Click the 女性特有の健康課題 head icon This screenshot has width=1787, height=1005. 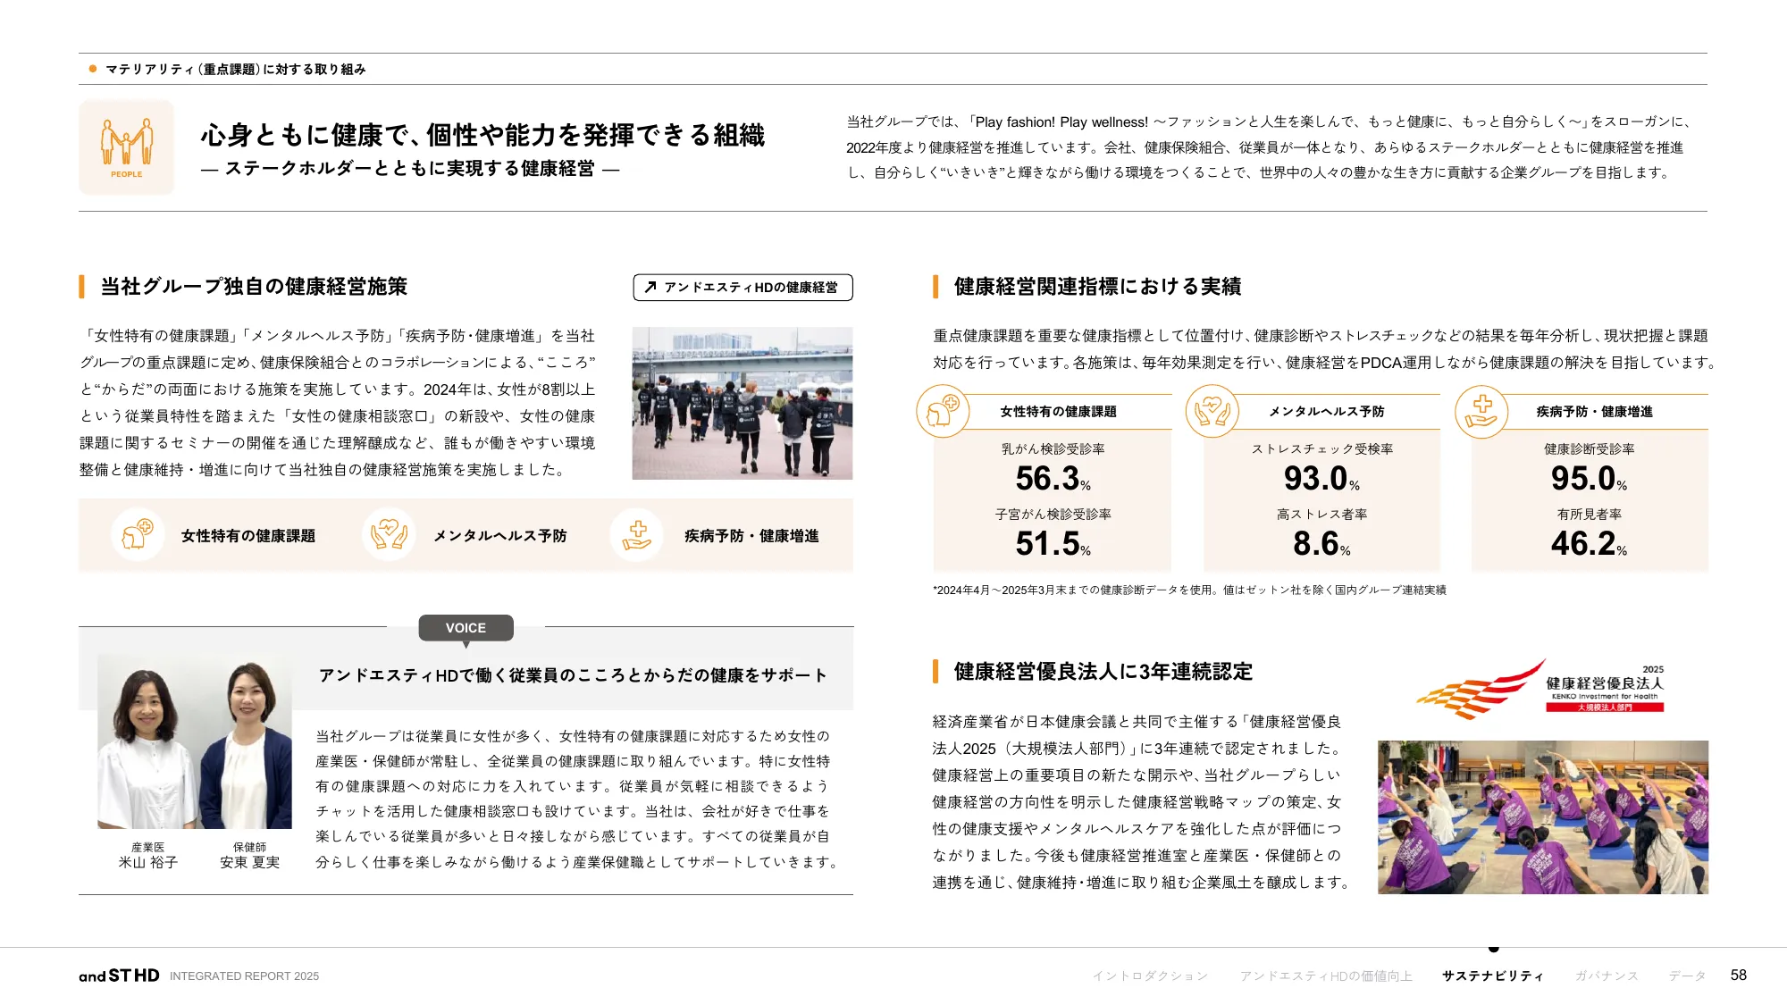(138, 535)
